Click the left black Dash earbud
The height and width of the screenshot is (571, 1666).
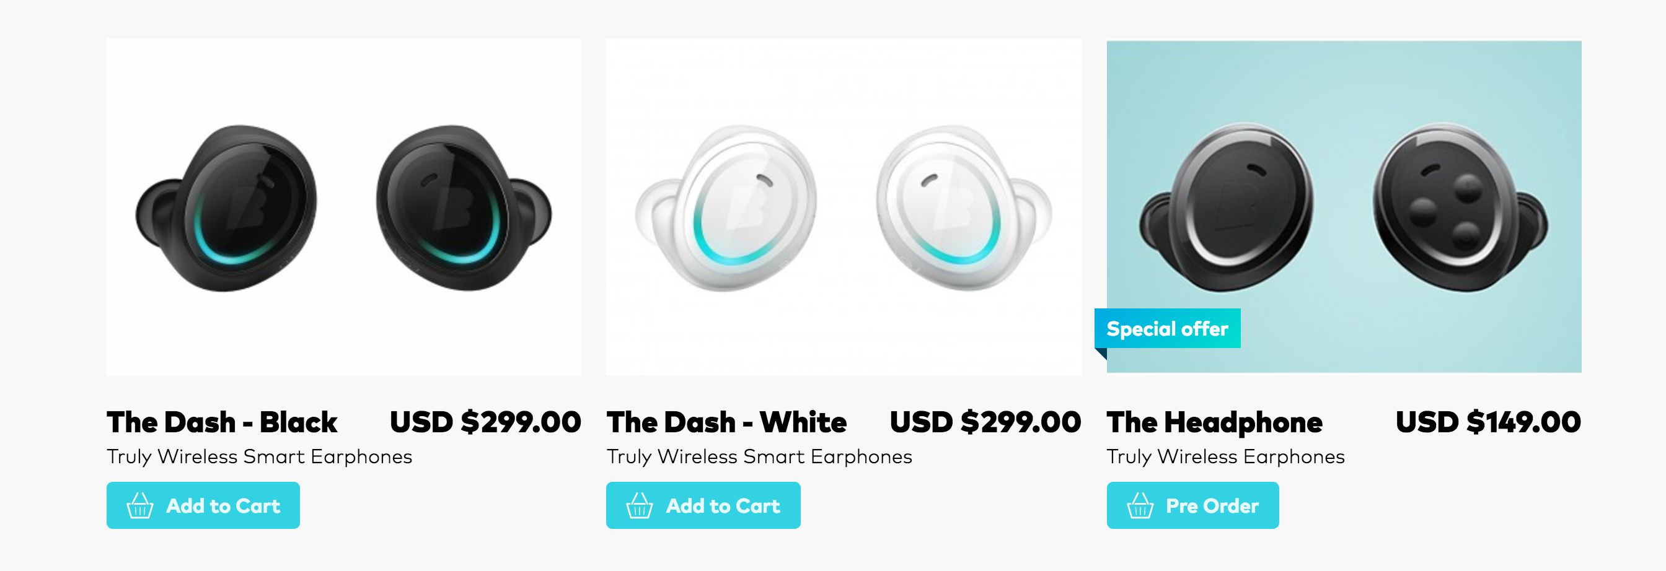[x=227, y=208]
